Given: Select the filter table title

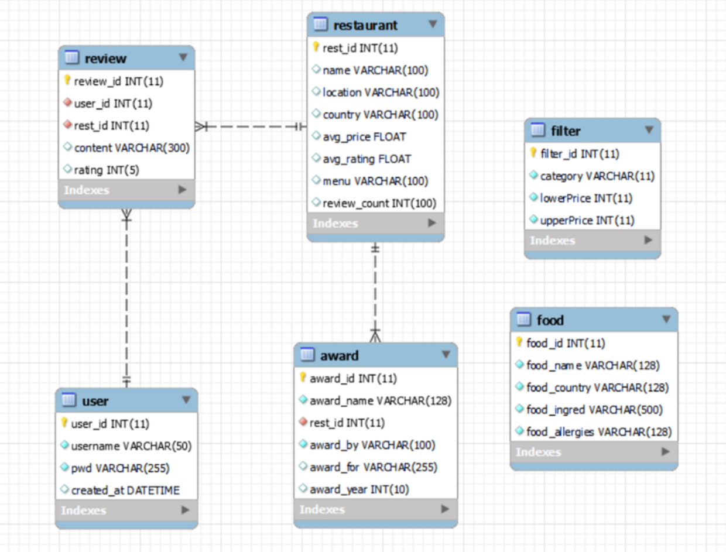Looking at the screenshot, I should tap(566, 131).
